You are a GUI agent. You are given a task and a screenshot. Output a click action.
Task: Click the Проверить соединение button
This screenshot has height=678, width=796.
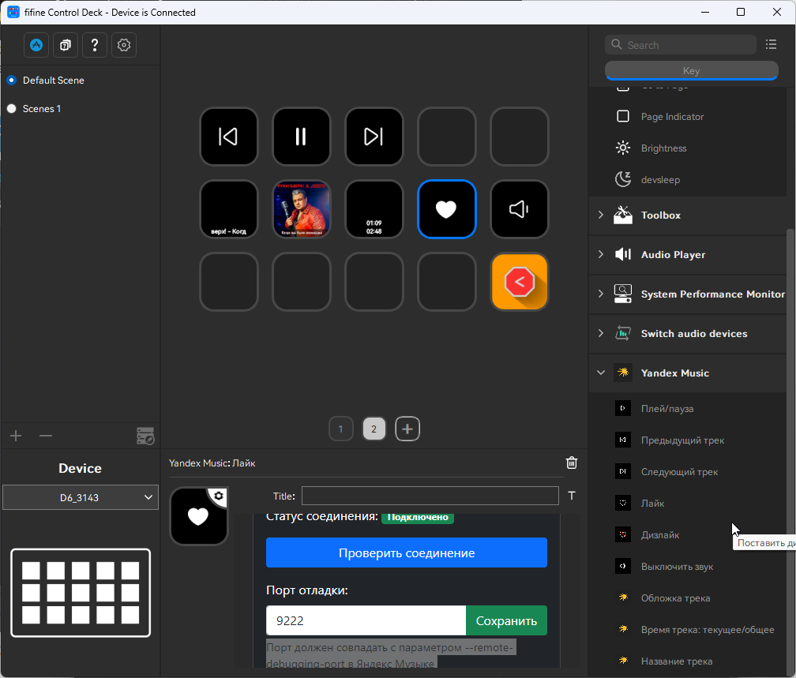click(x=406, y=553)
